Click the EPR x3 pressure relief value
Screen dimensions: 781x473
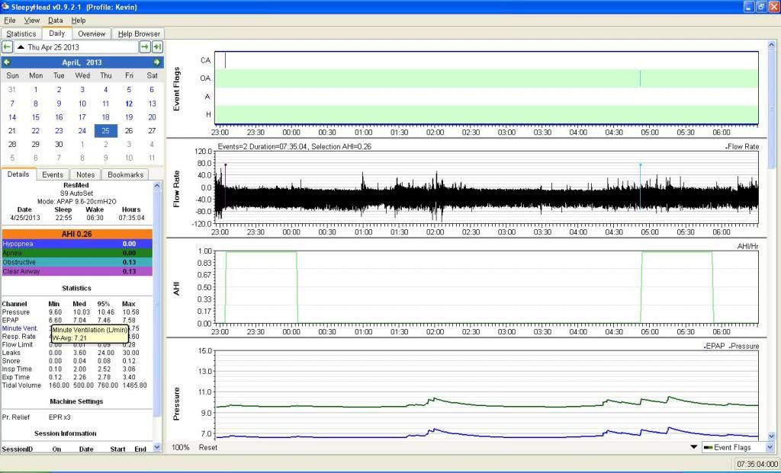pos(59,417)
